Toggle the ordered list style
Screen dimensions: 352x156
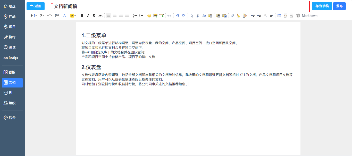(x=135, y=15)
